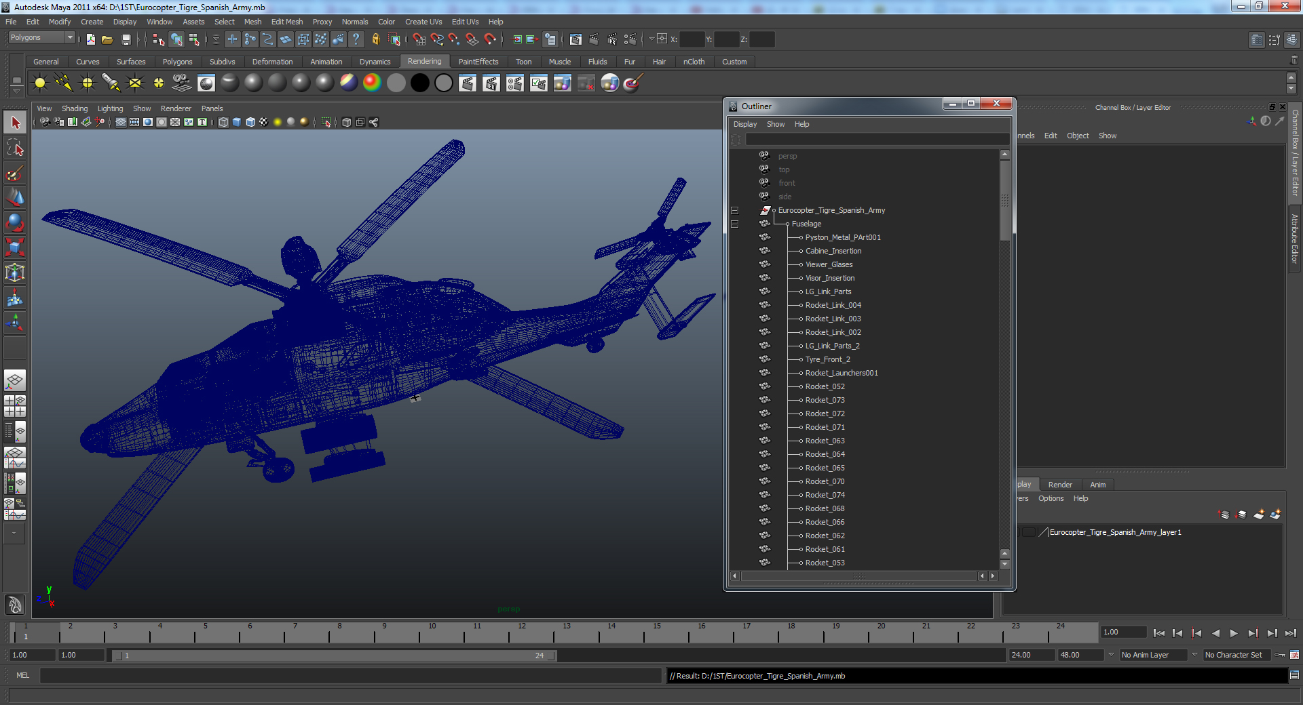Viewport: 1303px width, 705px height.
Task: Open the Outliner Display menu
Action: pos(744,124)
